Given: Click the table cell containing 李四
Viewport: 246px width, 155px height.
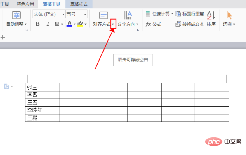Looking at the screenshot, I should coord(42,95).
